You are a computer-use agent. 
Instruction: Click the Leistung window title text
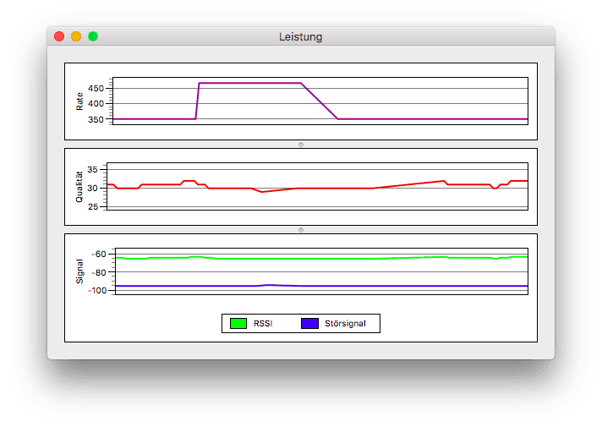[300, 37]
